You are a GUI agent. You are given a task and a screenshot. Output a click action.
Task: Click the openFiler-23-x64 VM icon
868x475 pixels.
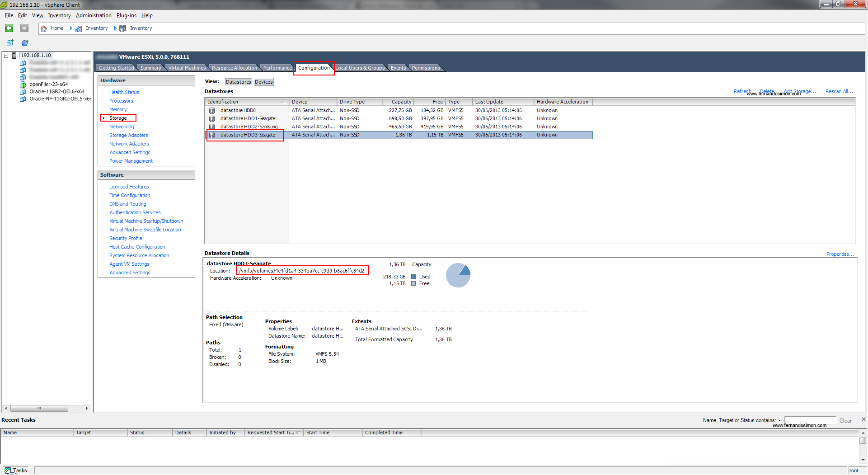click(23, 85)
